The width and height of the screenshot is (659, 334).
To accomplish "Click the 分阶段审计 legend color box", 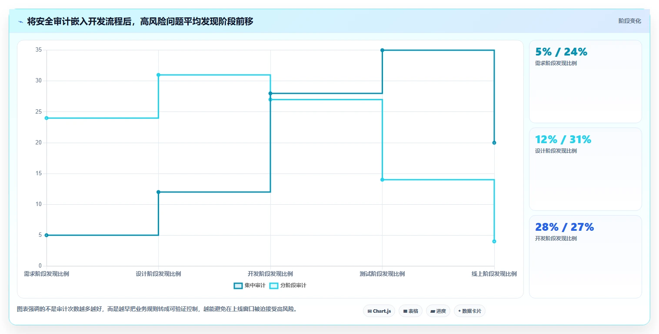I will (x=274, y=285).
